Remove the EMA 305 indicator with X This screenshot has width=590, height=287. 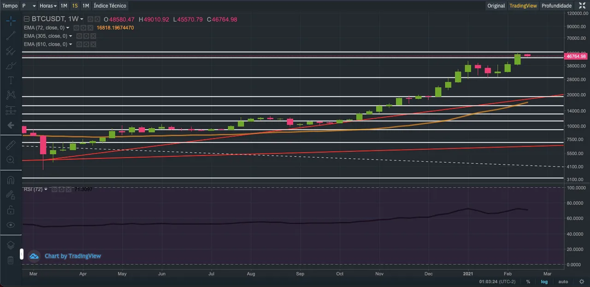coord(93,36)
